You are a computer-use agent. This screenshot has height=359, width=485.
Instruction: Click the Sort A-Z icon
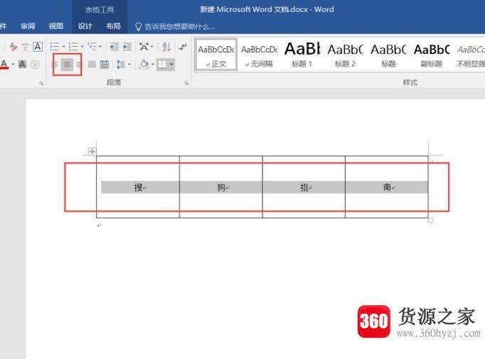166,47
